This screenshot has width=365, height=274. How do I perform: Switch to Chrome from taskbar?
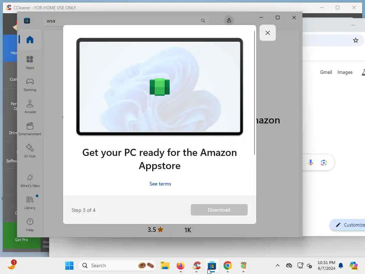coord(227,265)
